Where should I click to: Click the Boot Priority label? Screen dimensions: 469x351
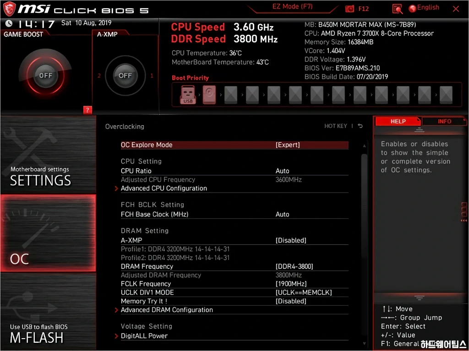coord(190,78)
